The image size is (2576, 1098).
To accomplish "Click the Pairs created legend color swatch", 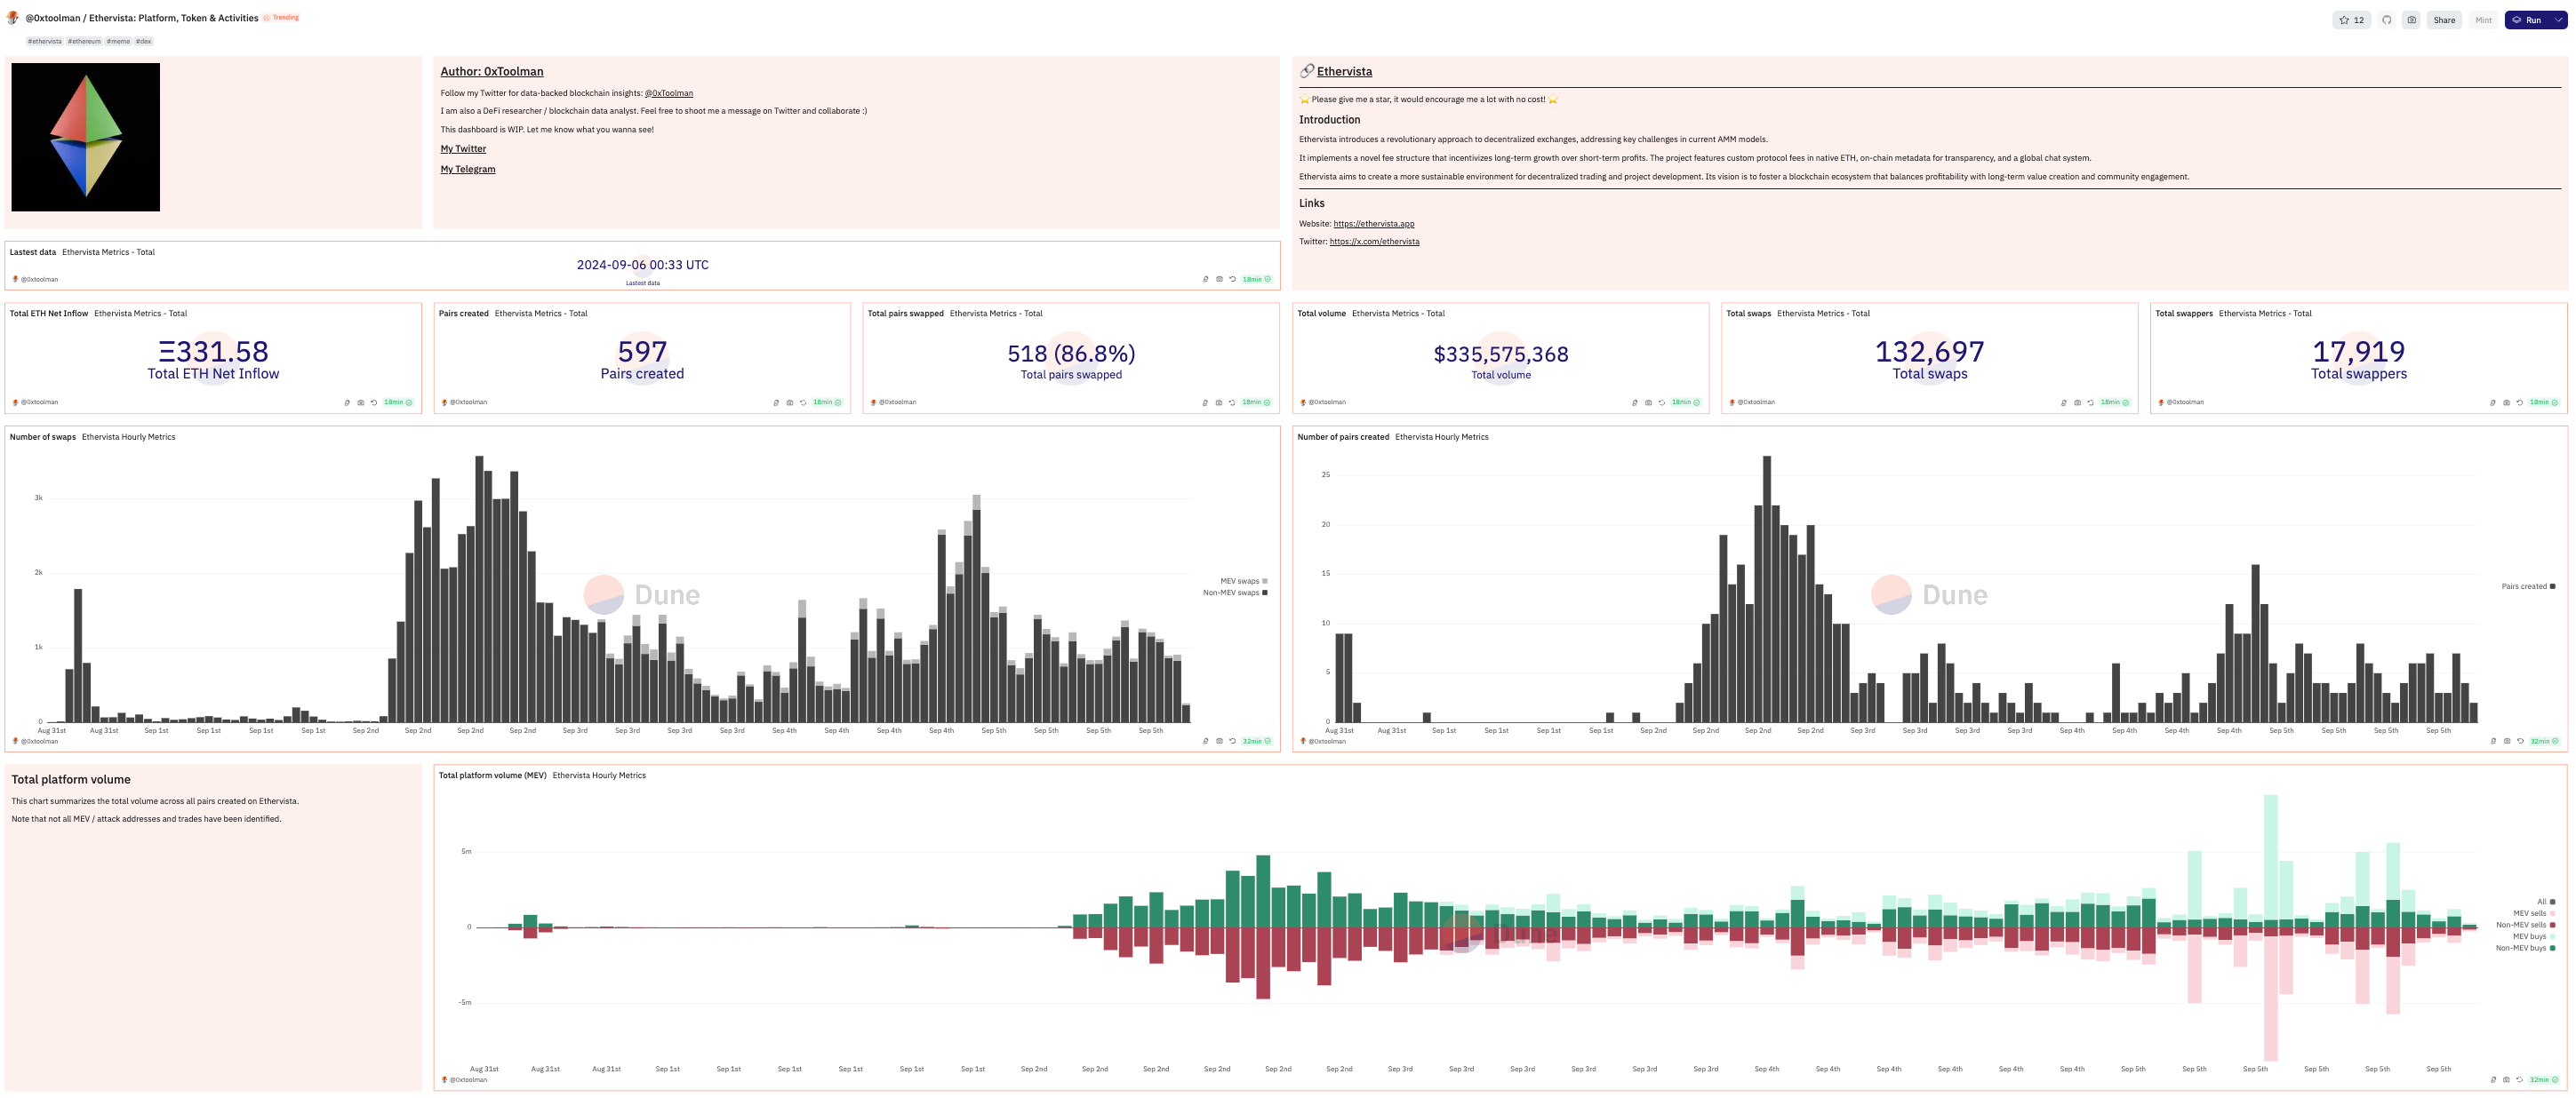I will tap(2552, 586).
